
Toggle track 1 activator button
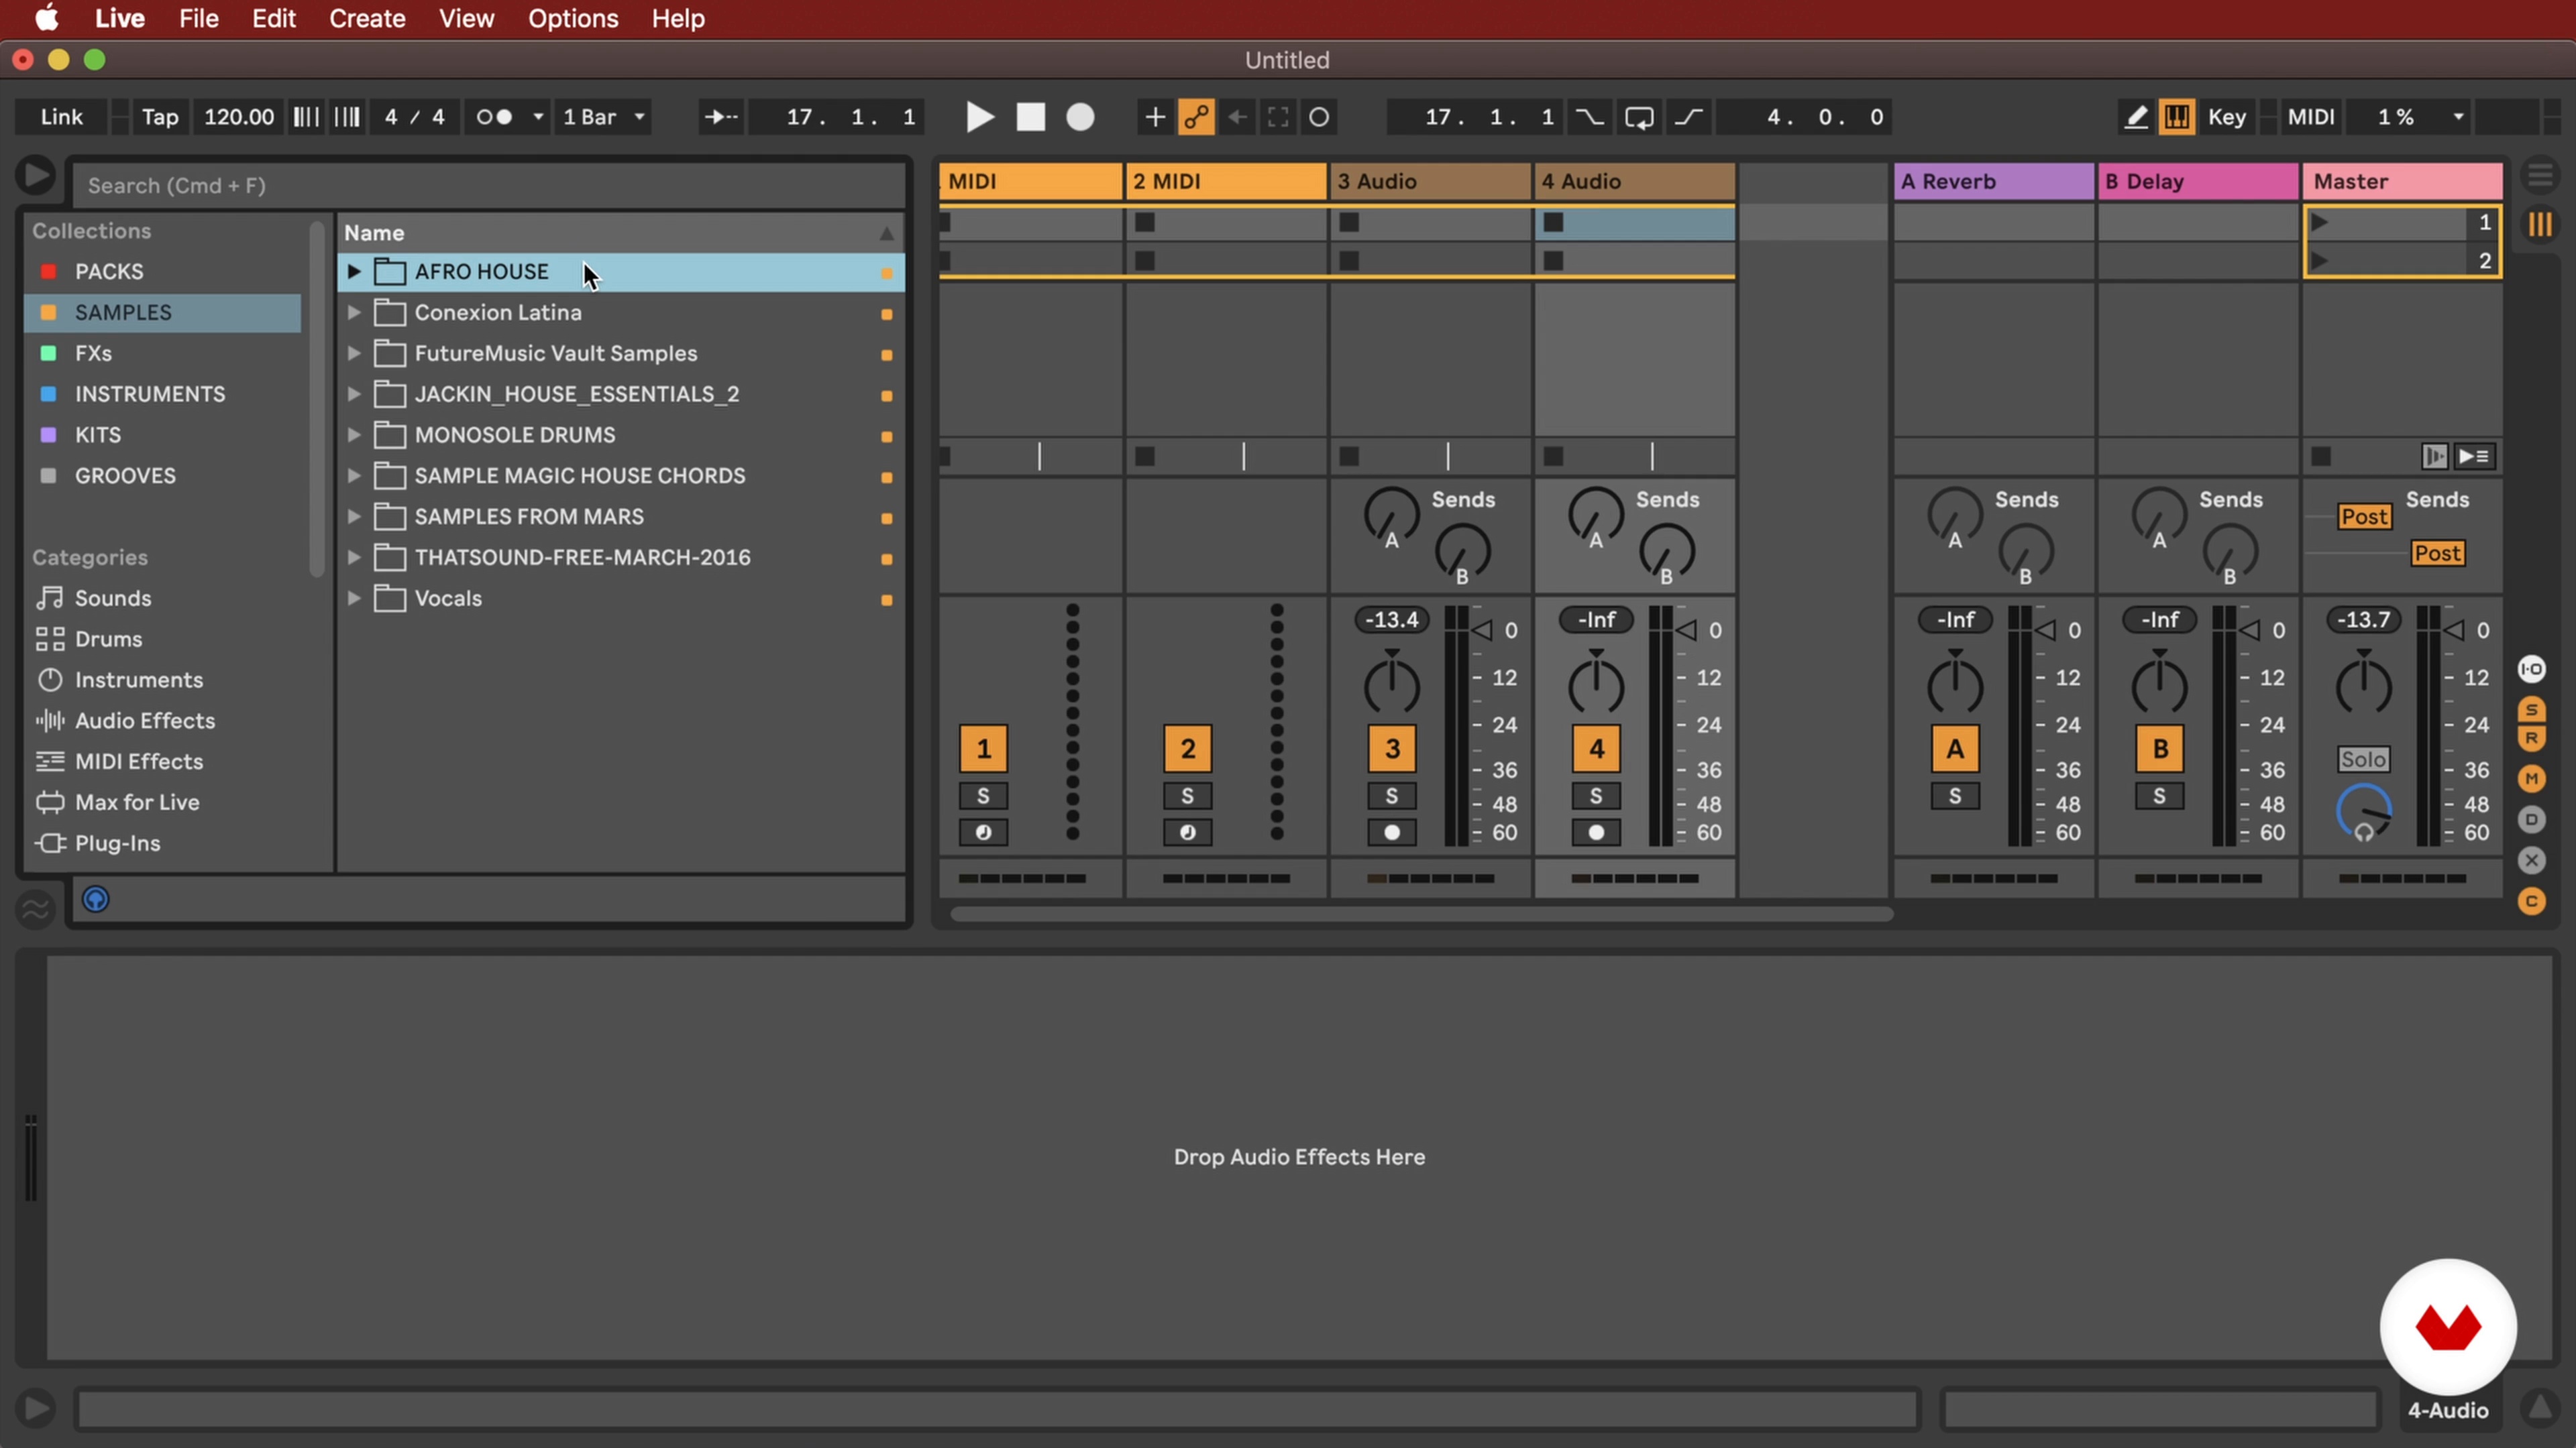(983, 749)
